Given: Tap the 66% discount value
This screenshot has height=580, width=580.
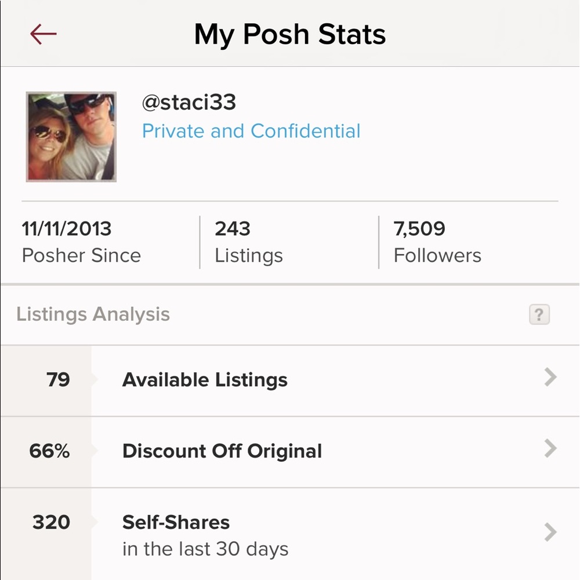Looking at the screenshot, I should [49, 451].
